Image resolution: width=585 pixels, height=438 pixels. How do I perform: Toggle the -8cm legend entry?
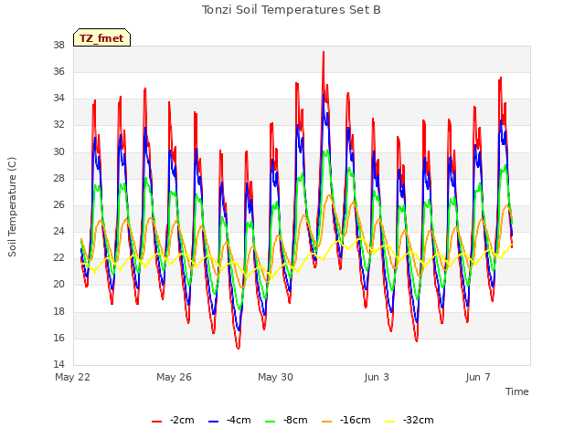(x=286, y=420)
